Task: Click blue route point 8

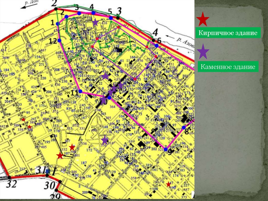Action: pos(184,127)
